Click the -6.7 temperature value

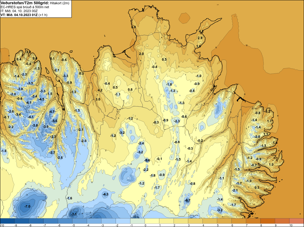(188, 201)
